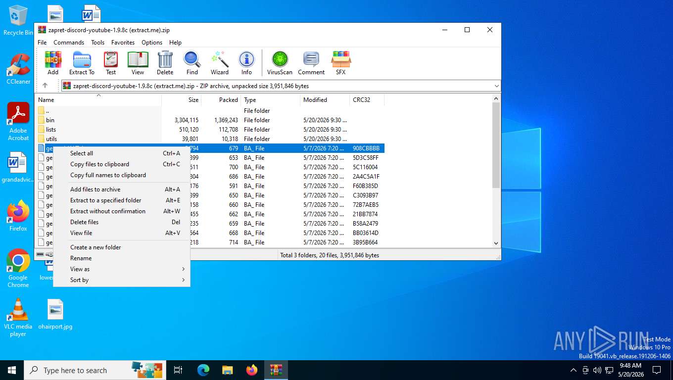Open Microsoft Edge in taskbar

click(203, 370)
